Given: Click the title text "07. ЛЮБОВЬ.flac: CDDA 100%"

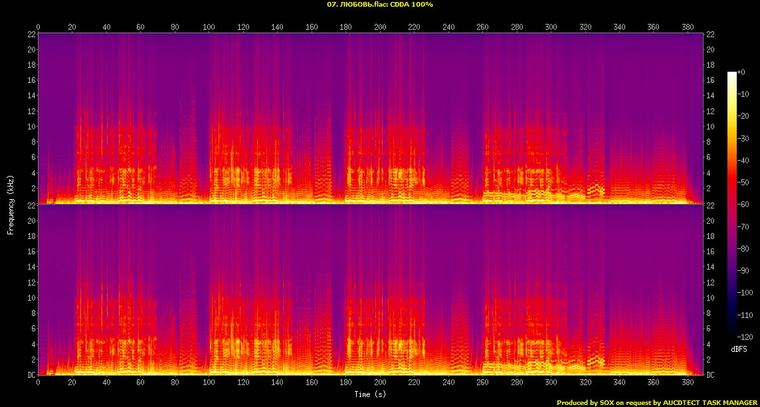Looking at the screenshot, I should coord(380,5).
